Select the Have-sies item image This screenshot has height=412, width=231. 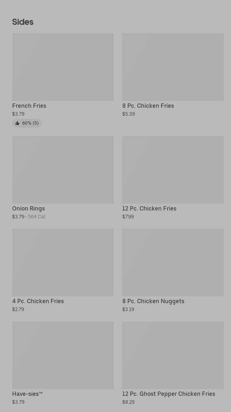63,355
